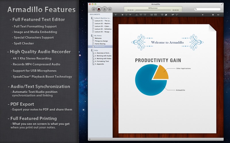
Task: Click the loud volume speaker icon
Action: coord(218,15)
